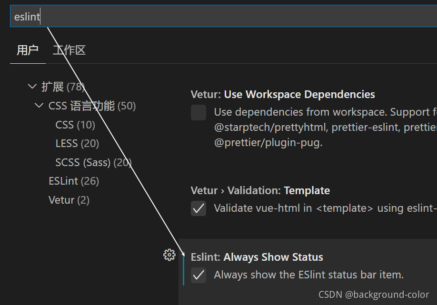The width and height of the screenshot is (437, 305).
Task: Click the chevron next to 扩展 (78)
Action: (32, 86)
